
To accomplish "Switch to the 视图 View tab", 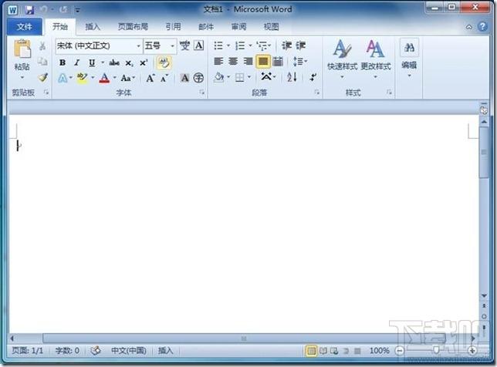I will point(272,26).
